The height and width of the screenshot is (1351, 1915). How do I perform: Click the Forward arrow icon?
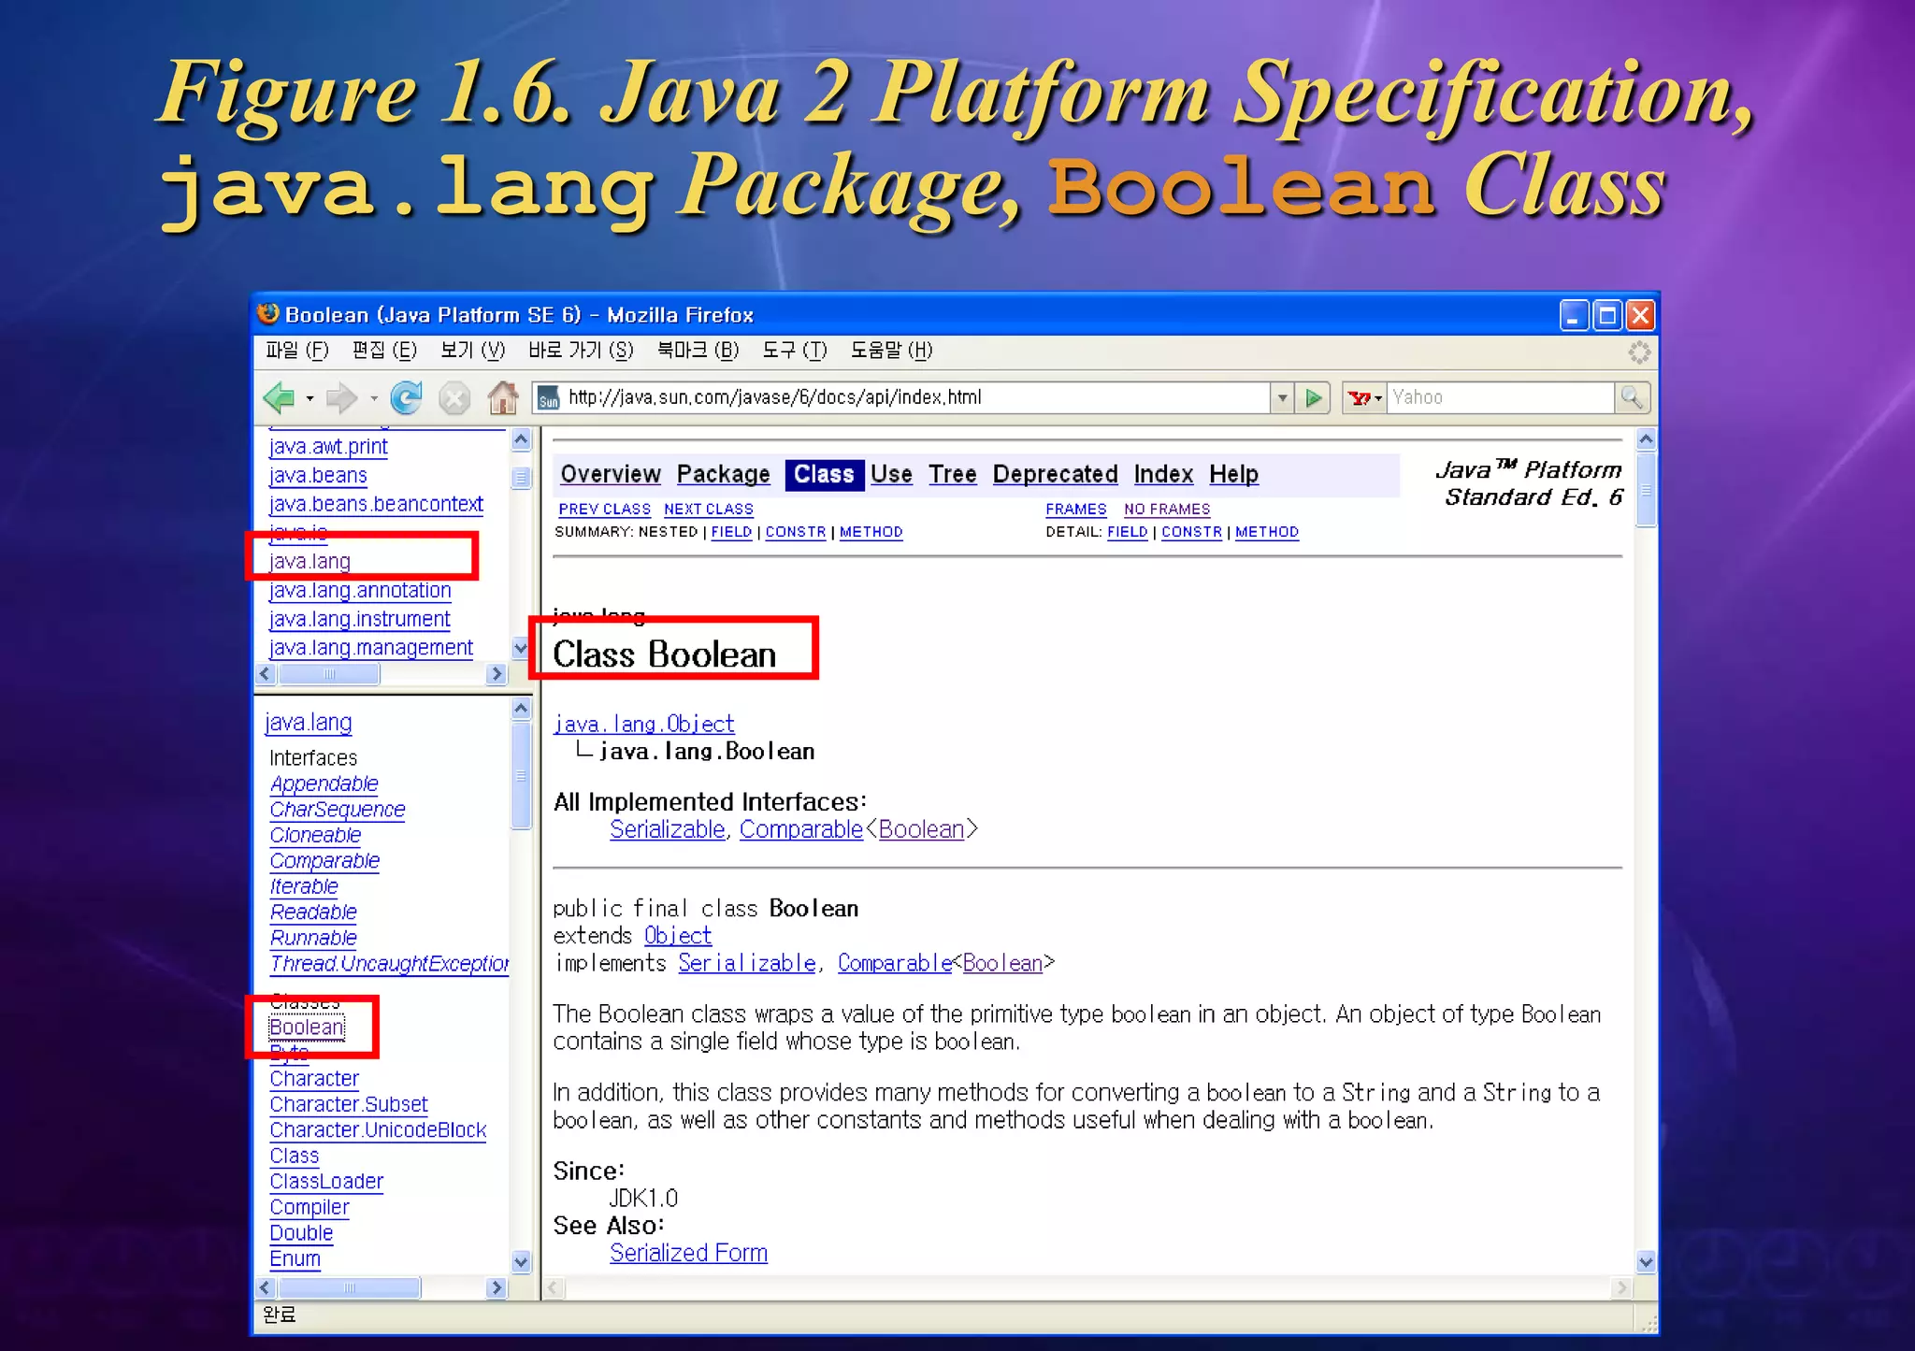[x=341, y=398]
